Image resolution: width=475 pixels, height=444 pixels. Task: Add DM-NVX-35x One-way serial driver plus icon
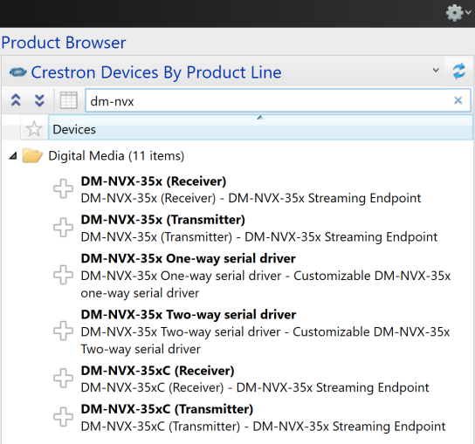(63, 275)
